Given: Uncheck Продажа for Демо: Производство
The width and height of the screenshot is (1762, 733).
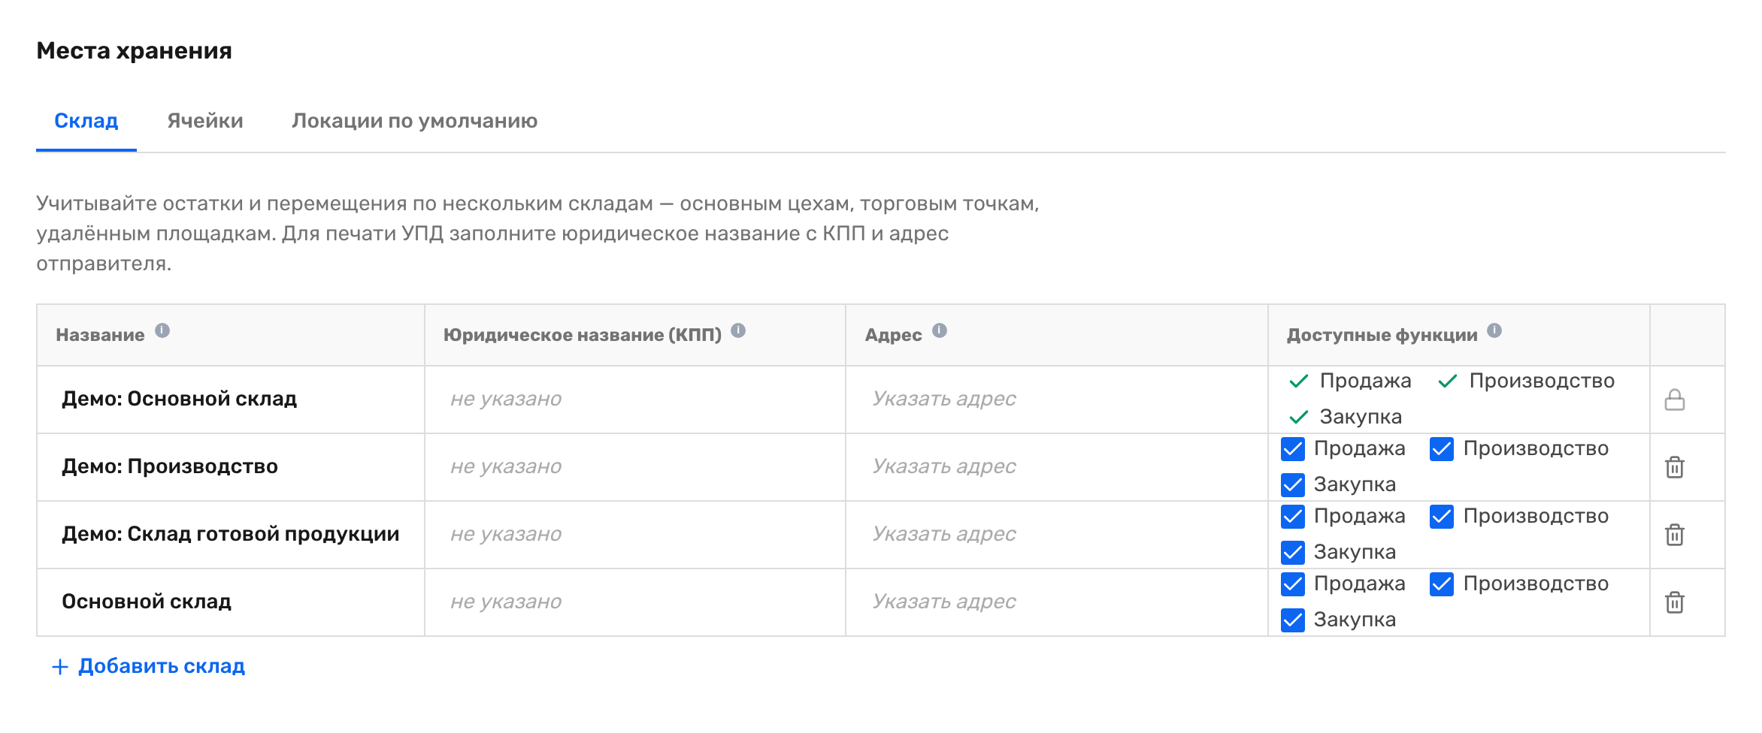Looking at the screenshot, I should coord(1293,449).
